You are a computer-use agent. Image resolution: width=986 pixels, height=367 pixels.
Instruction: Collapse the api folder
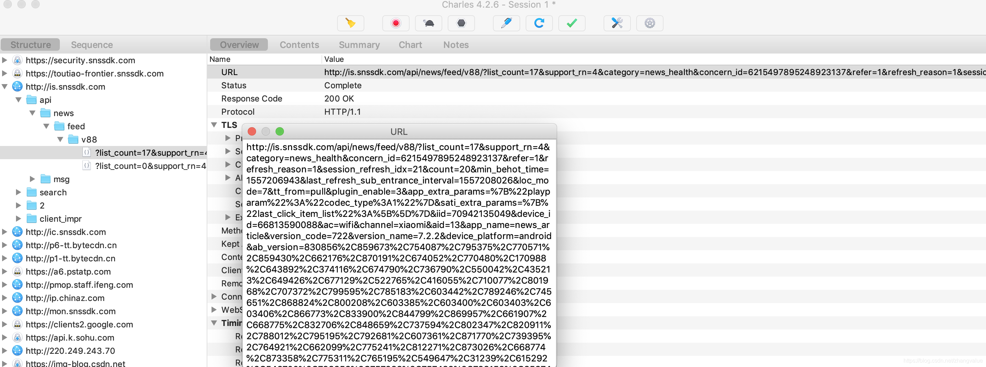click(x=18, y=99)
